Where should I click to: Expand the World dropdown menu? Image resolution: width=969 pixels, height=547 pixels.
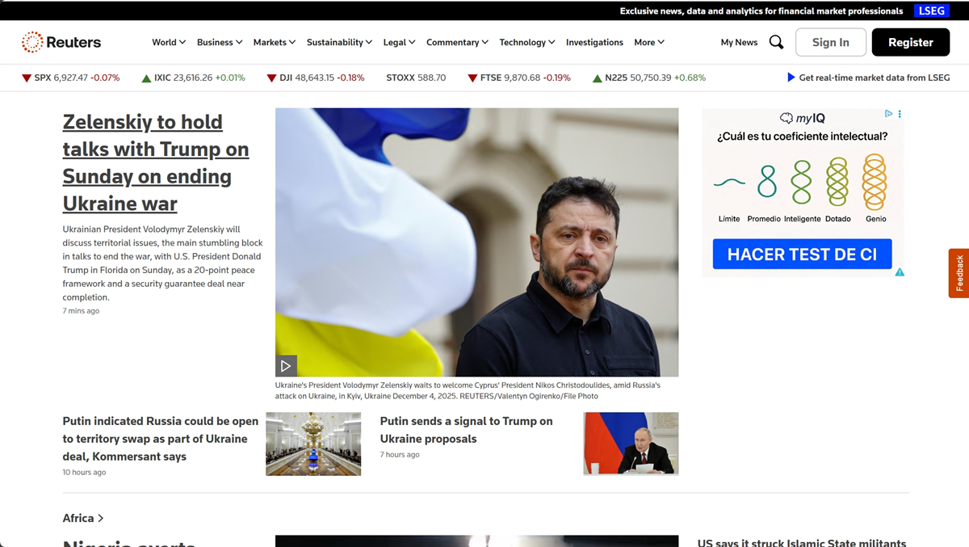(169, 42)
